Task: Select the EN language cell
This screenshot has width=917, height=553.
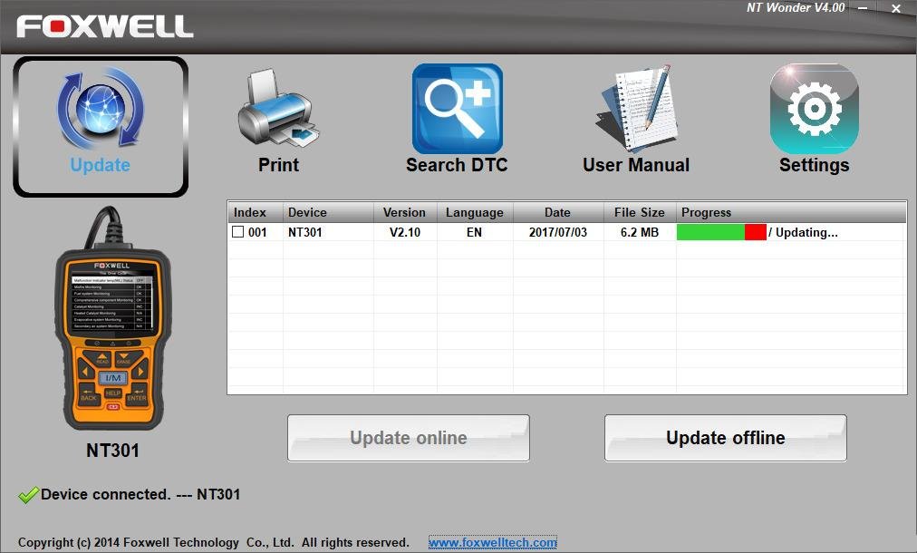Action: (x=474, y=232)
